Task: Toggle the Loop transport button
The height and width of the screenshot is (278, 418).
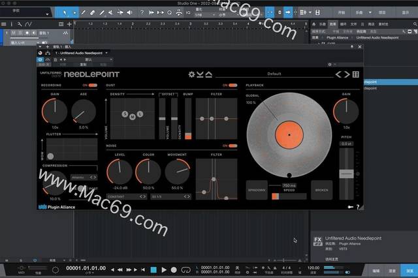Action: (185, 270)
